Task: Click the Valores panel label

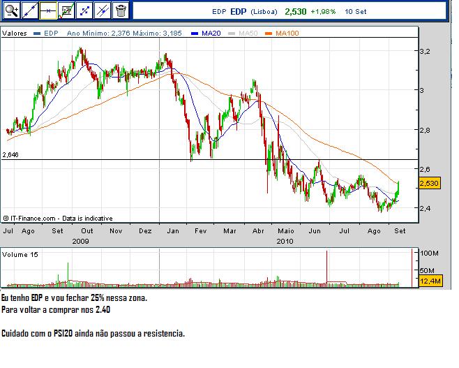Action: click(x=15, y=33)
